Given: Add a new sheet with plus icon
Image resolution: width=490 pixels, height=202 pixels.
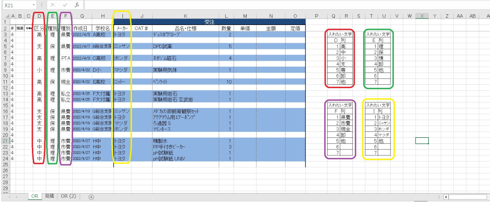Looking at the screenshot, I should click(91, 197).
